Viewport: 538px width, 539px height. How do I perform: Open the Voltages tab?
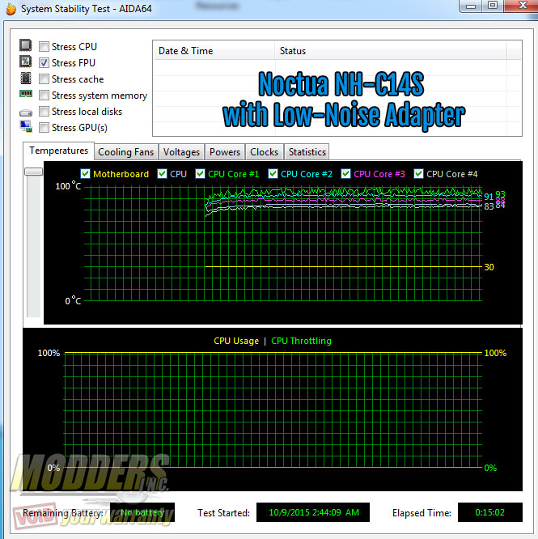[x=181, y=152]
